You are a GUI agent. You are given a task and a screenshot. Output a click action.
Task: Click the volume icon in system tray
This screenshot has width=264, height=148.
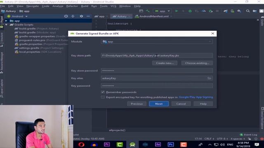click(222, 145)
